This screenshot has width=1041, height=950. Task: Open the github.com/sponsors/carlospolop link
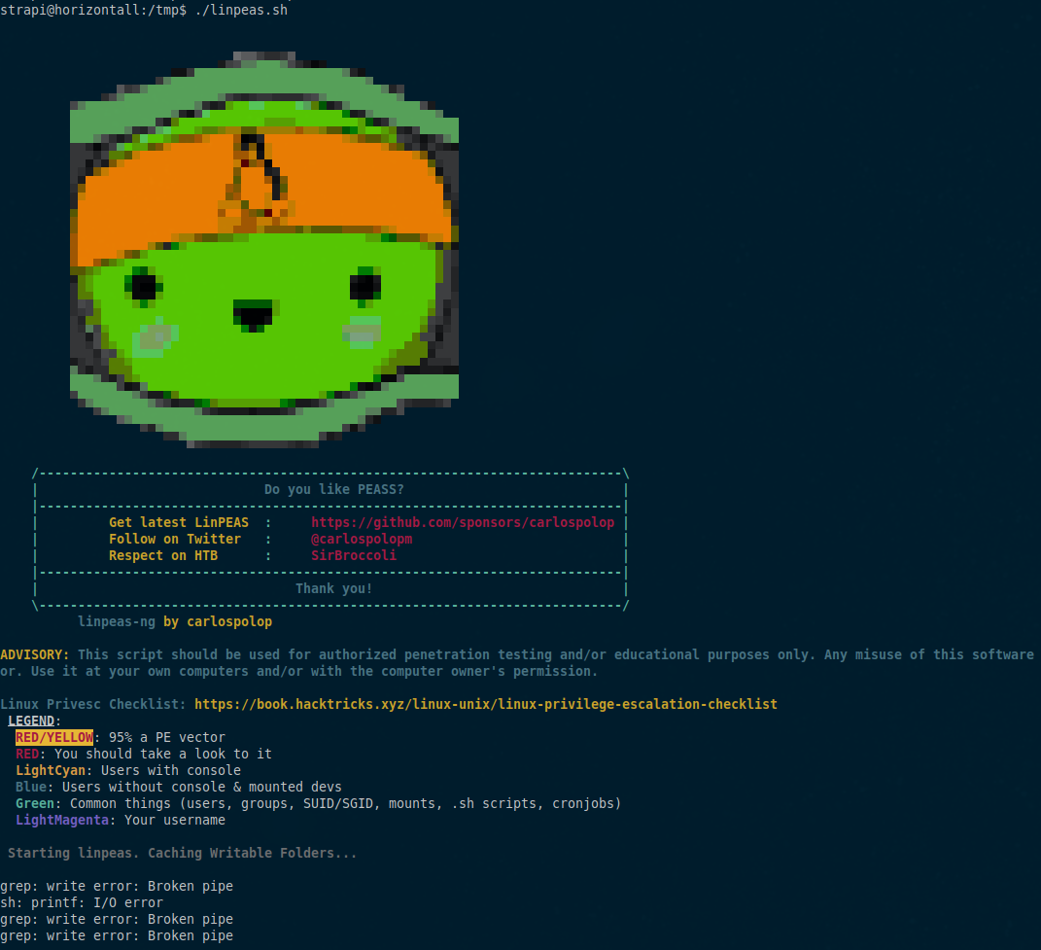pos(463,523)
